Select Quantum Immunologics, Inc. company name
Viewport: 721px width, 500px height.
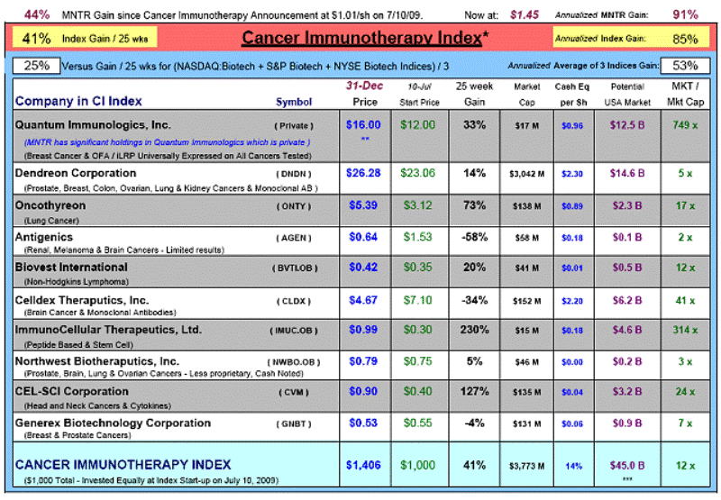tap(93, 125)
